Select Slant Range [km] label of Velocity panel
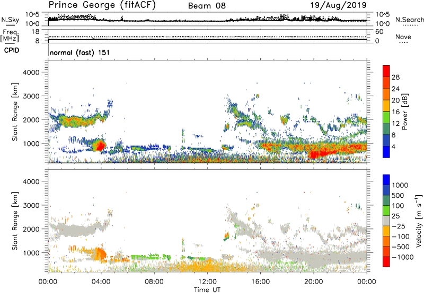 [x=15, y=221]
